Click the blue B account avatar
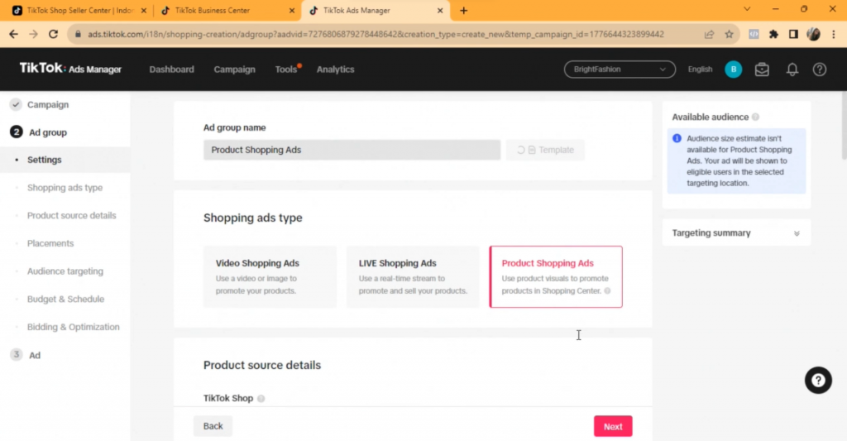Viewport: 847px width, 441px height. pos(733,70)
